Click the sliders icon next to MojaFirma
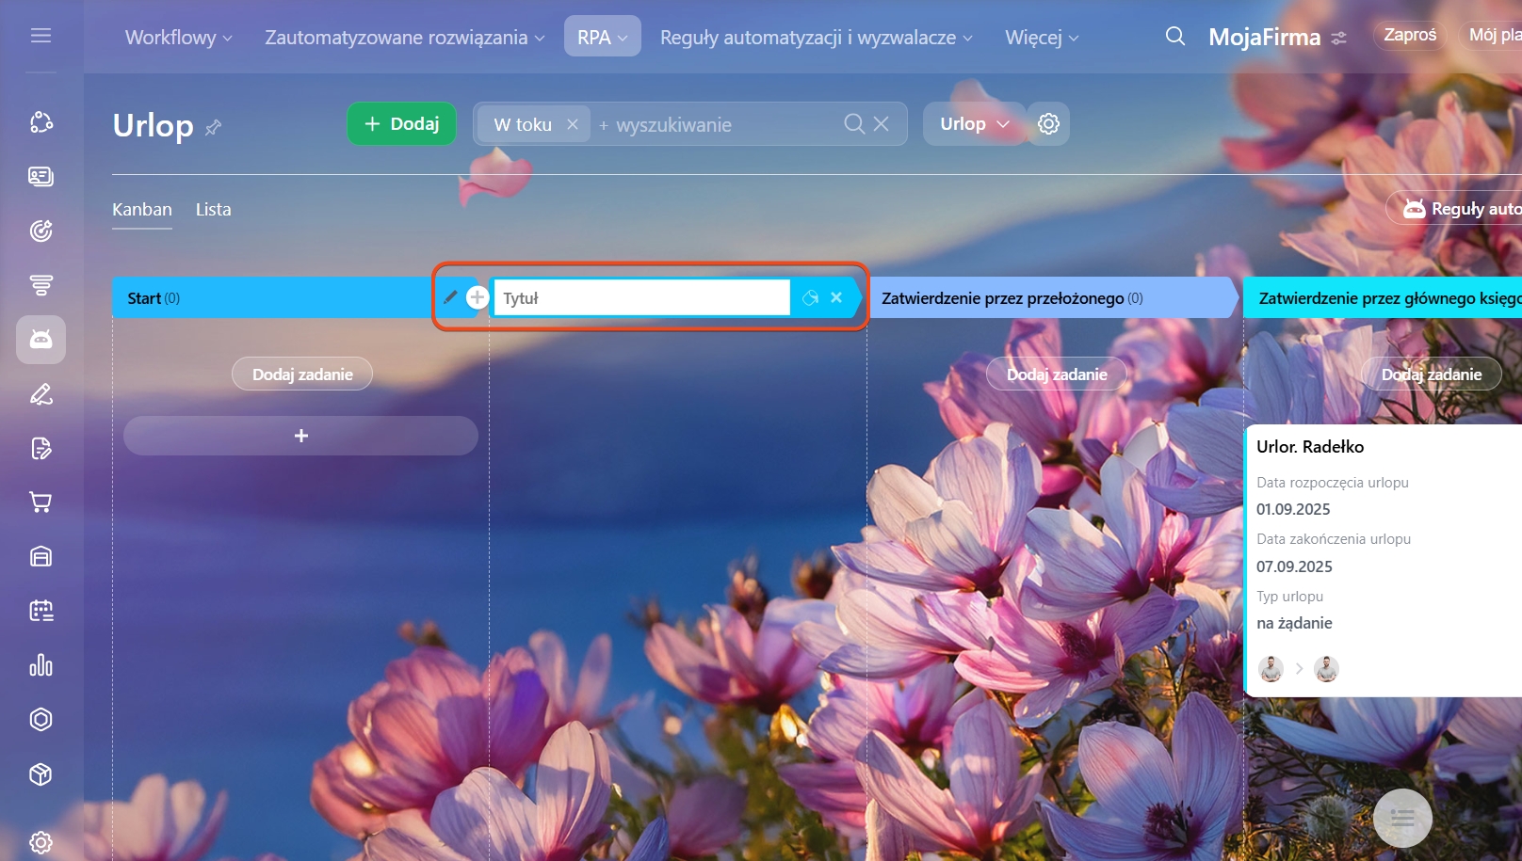The height and width of the screenshot is (861, 1522). pos(1338,39)
